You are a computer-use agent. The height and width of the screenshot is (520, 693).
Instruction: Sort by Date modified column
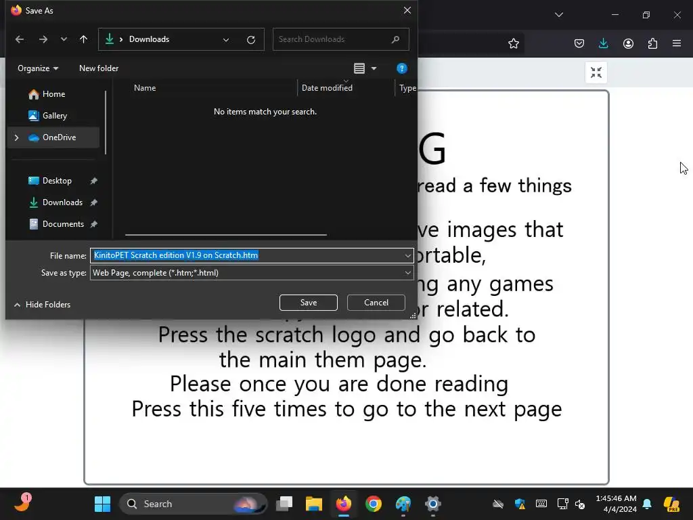pyautogui.click(x=327, y=88)
